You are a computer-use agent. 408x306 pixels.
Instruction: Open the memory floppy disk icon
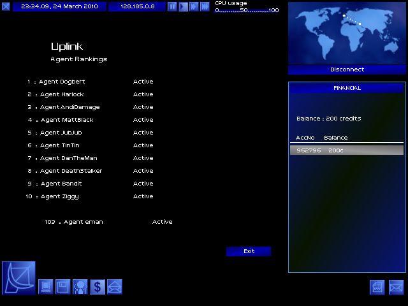pyautogui.click(x=63, y=287)
